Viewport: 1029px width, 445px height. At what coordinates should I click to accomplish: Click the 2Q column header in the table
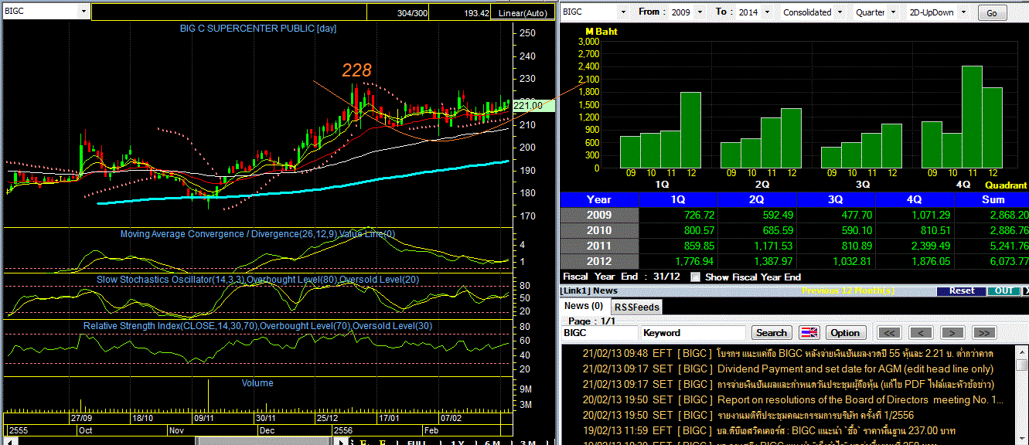click(x=756, y=199)
